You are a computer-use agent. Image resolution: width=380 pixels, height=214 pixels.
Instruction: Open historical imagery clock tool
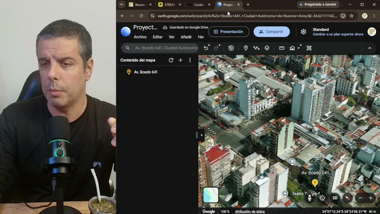(x=231, y=48)
